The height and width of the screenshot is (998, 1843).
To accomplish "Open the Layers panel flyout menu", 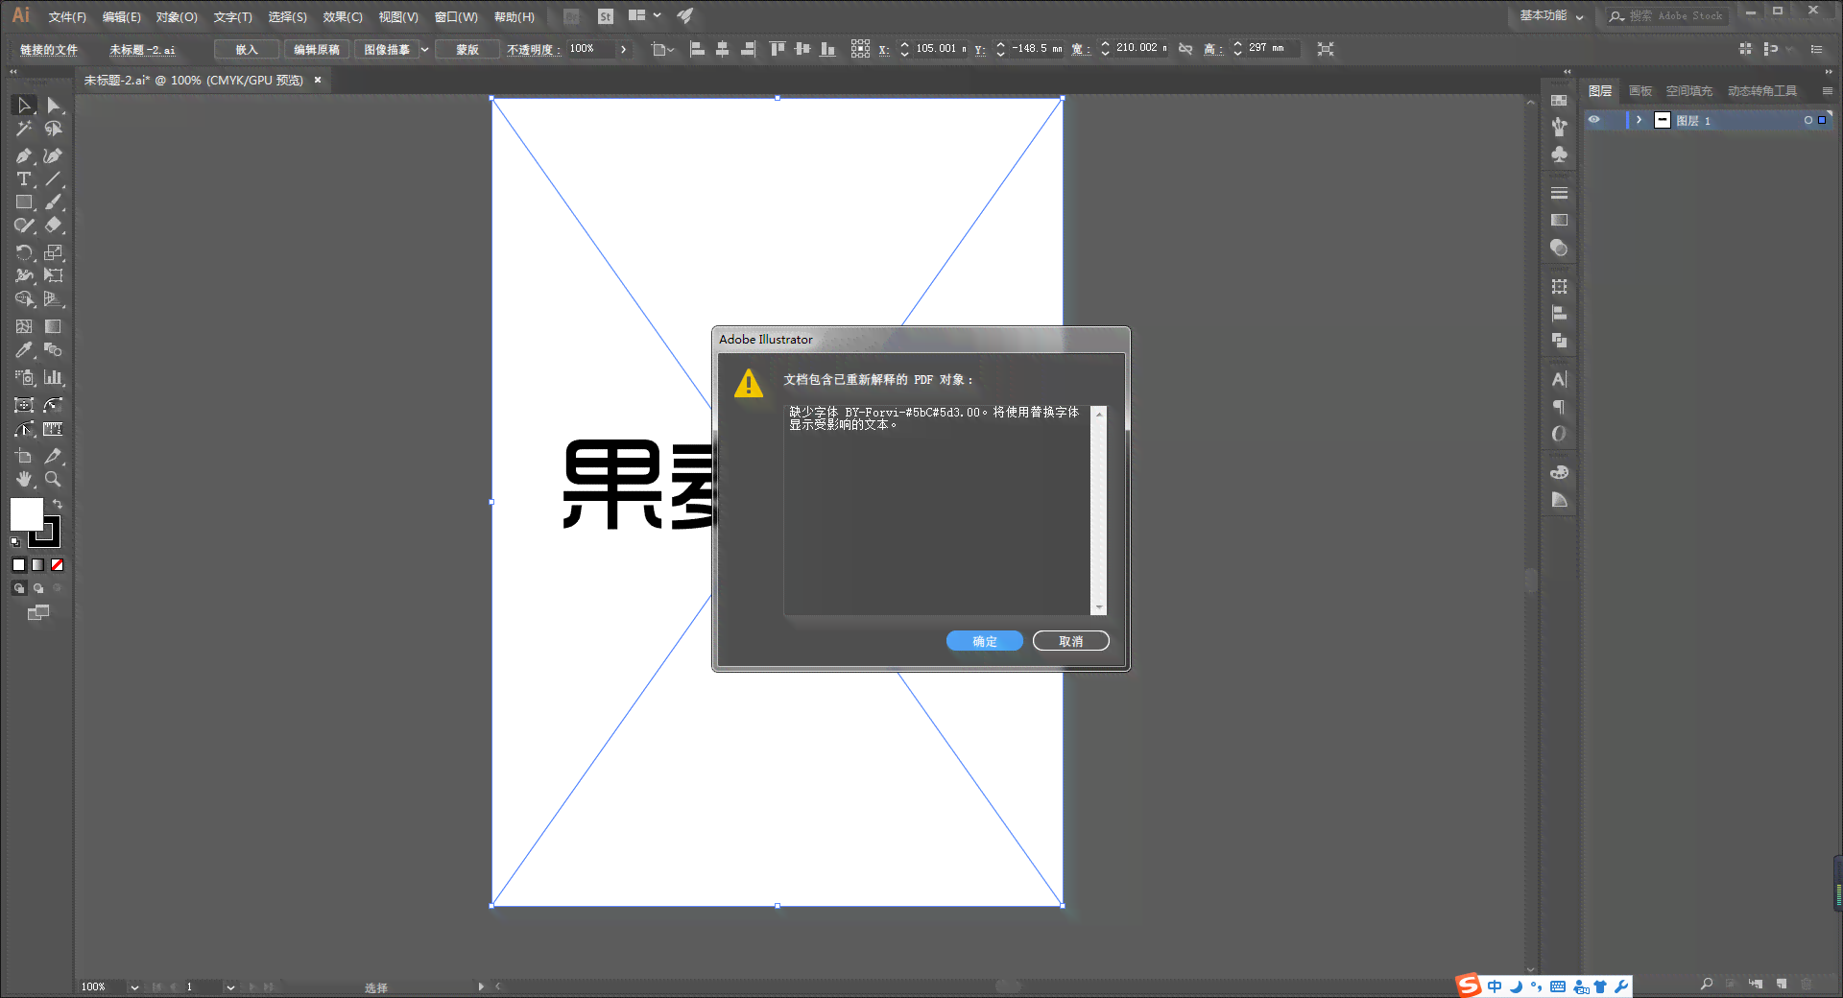I will (1828, 91).
